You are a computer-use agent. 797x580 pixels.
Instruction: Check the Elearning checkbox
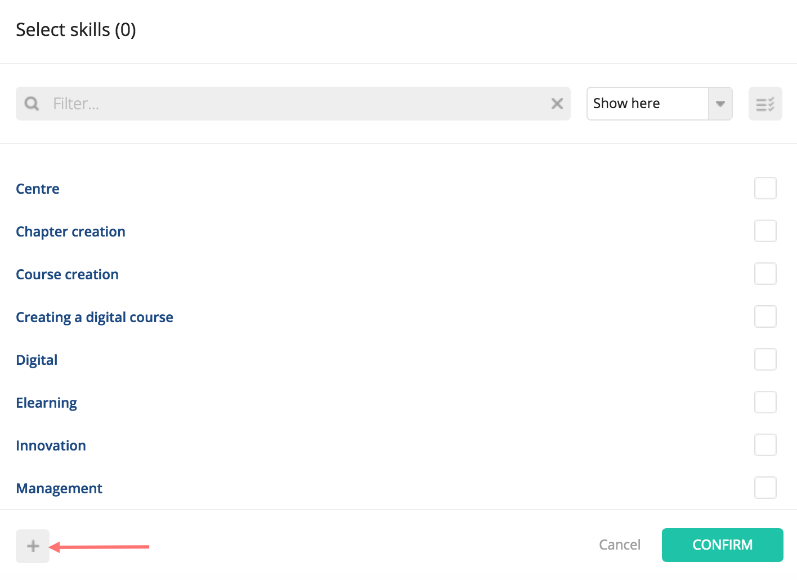click(x=765, y=402)
